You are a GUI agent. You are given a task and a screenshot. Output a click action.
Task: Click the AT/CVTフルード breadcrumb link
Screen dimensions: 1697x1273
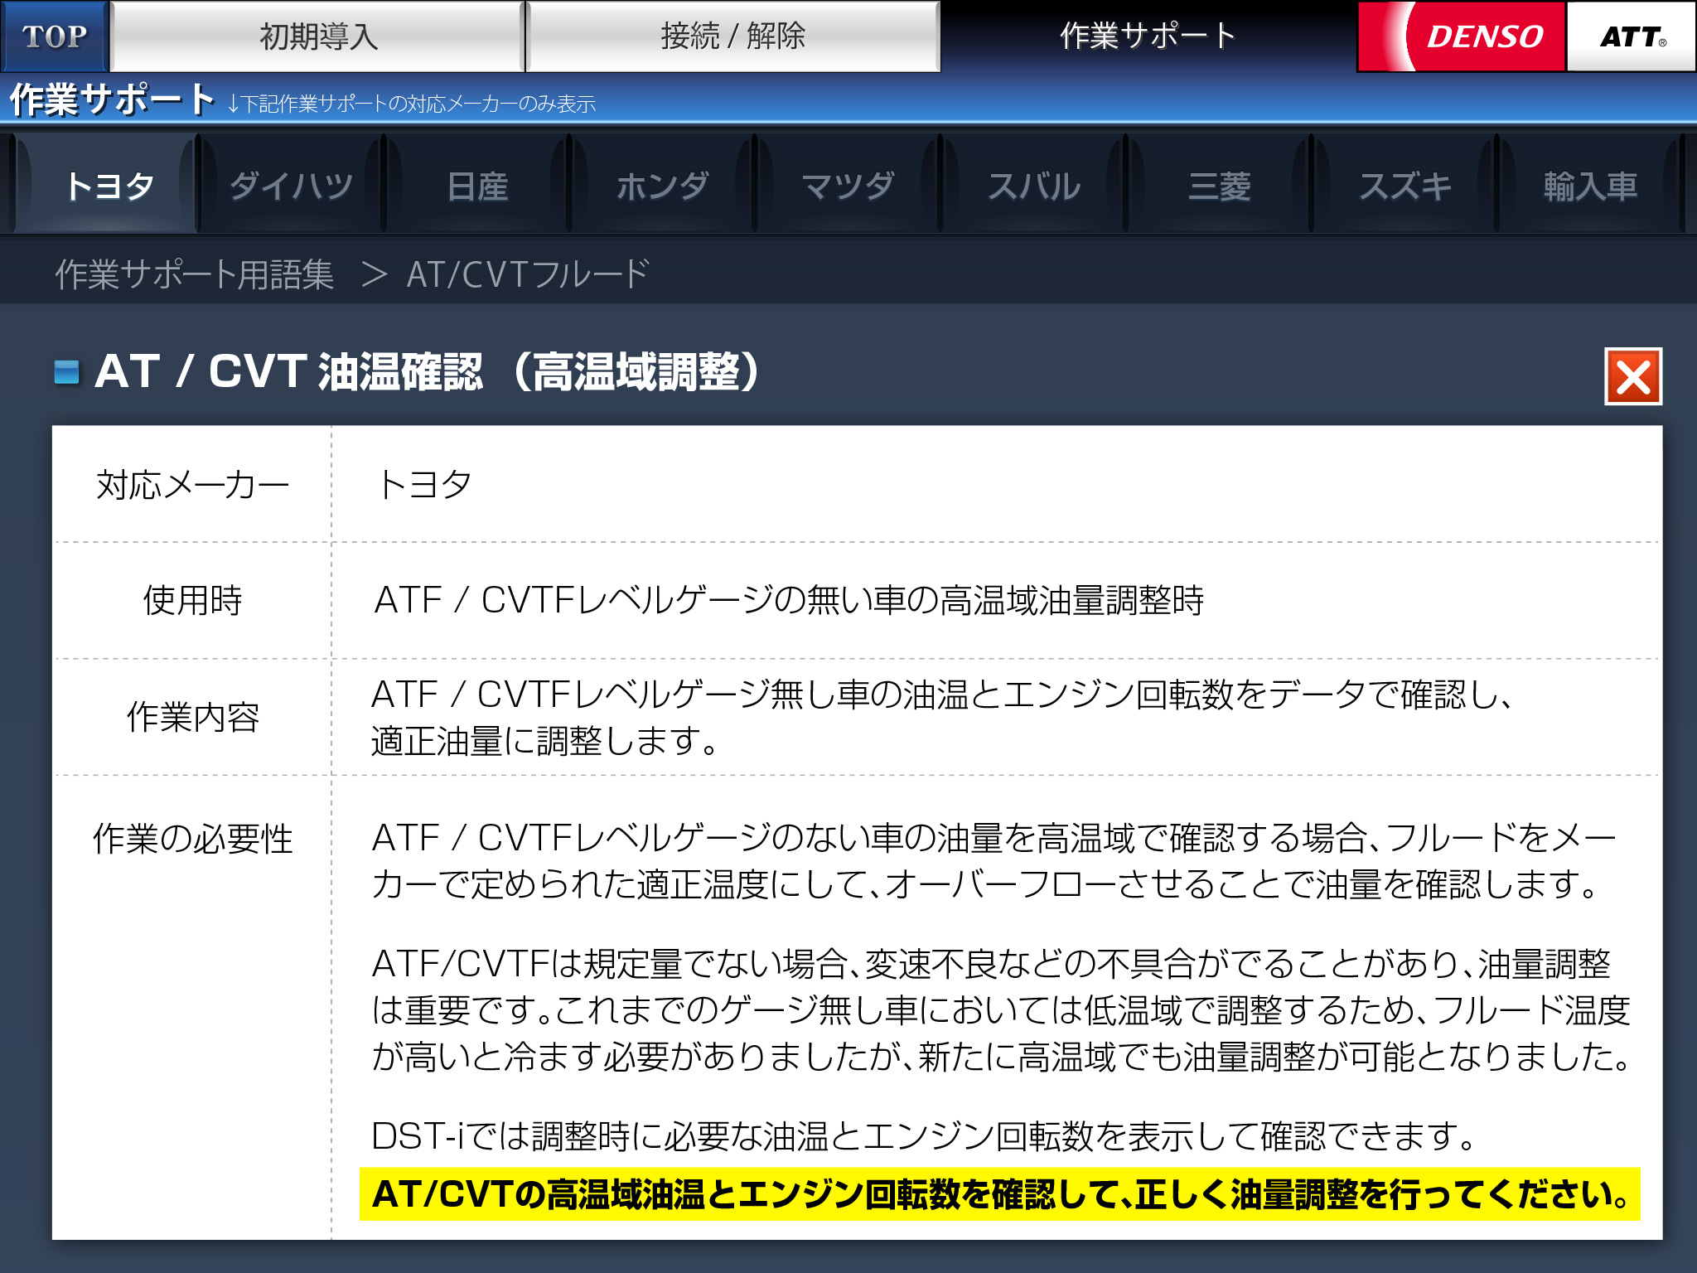click(x=527, y=274)
